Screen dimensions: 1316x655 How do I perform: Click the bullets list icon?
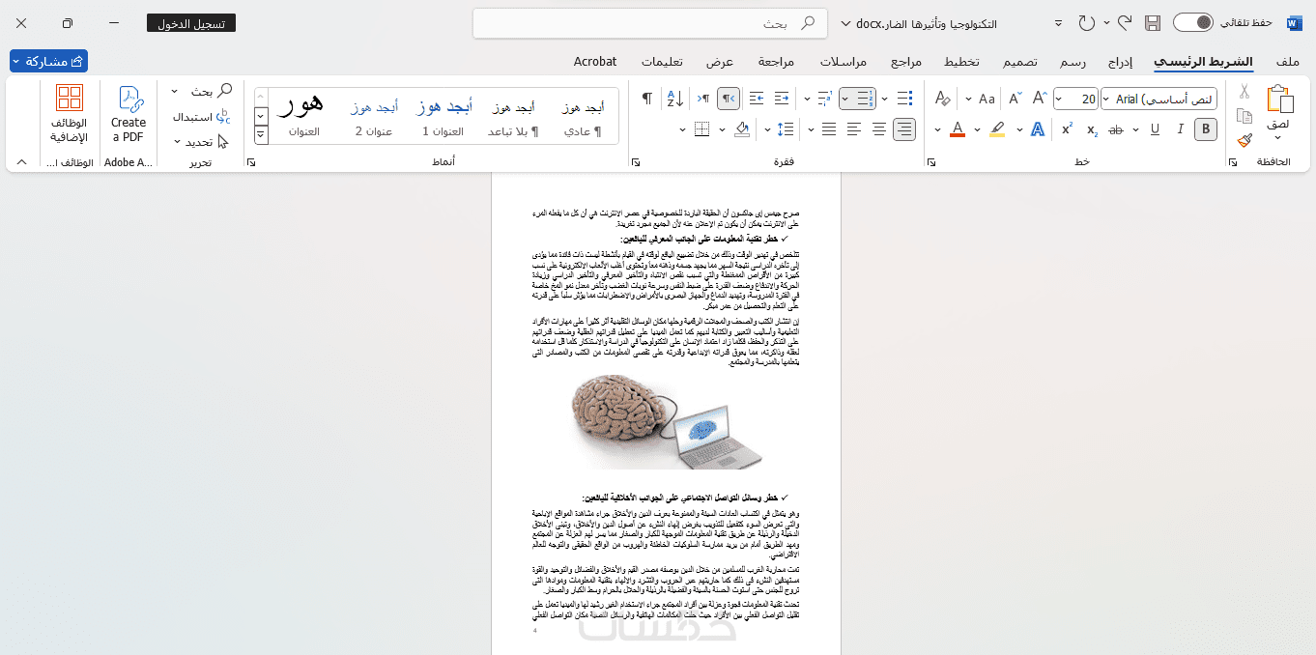904,99
